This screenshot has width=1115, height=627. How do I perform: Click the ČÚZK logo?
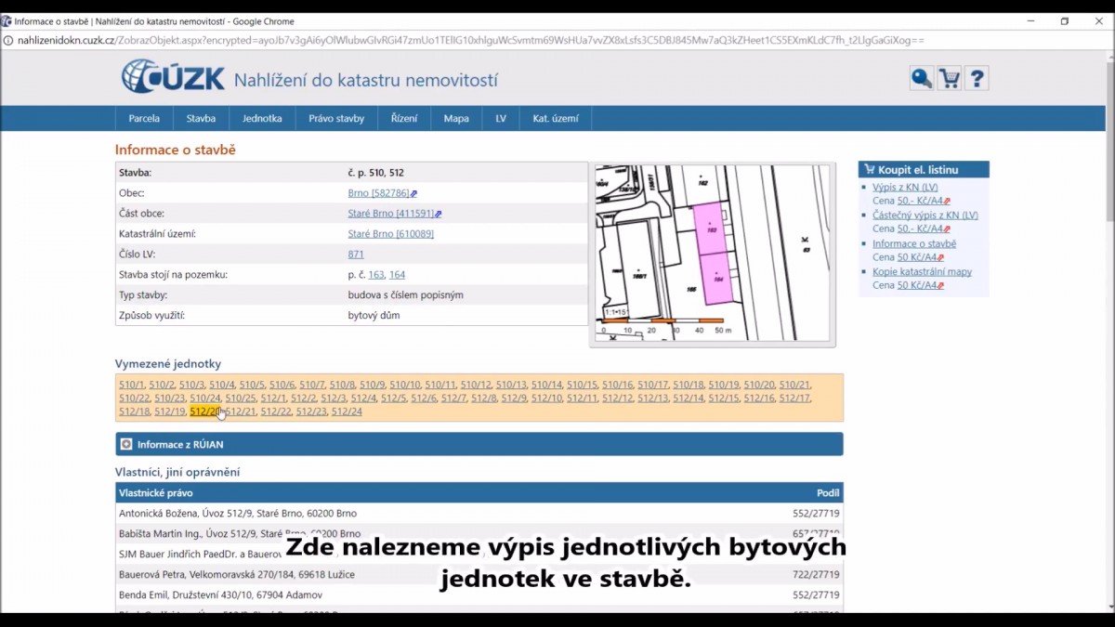(x=173, y=76)
